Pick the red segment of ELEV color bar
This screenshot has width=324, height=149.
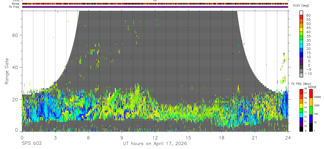[x=301, y=17]
